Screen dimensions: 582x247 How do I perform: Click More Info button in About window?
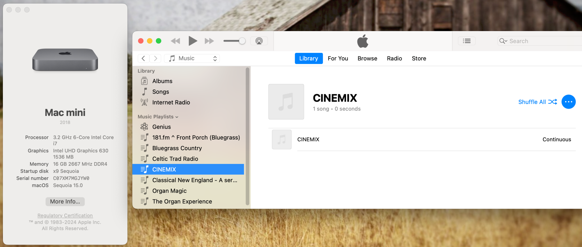pos(65,202)
